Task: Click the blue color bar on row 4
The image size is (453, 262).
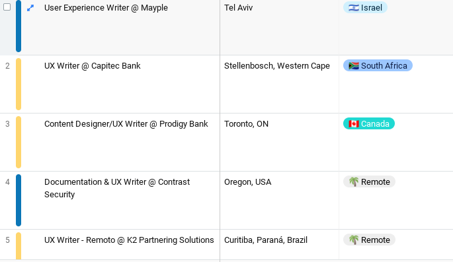Action: point(19,201)
